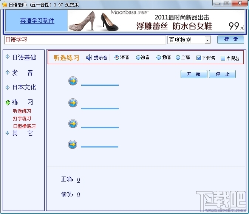Click the second answer blank line
The height and width of the screenshot is (214, 249).
[100, 109]
